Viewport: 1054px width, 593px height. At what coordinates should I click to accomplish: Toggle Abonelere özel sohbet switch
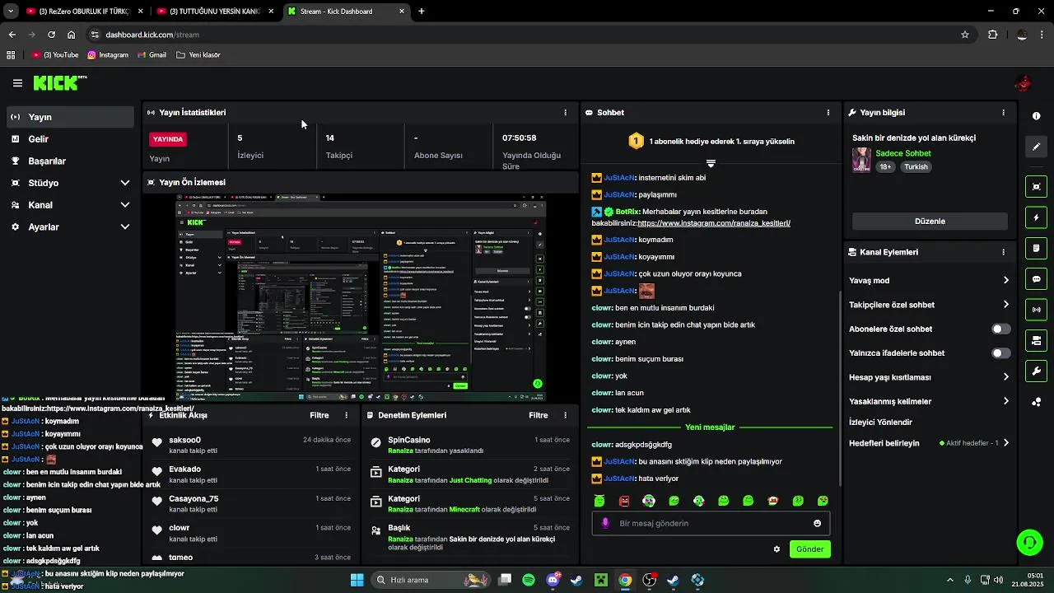1000,329
